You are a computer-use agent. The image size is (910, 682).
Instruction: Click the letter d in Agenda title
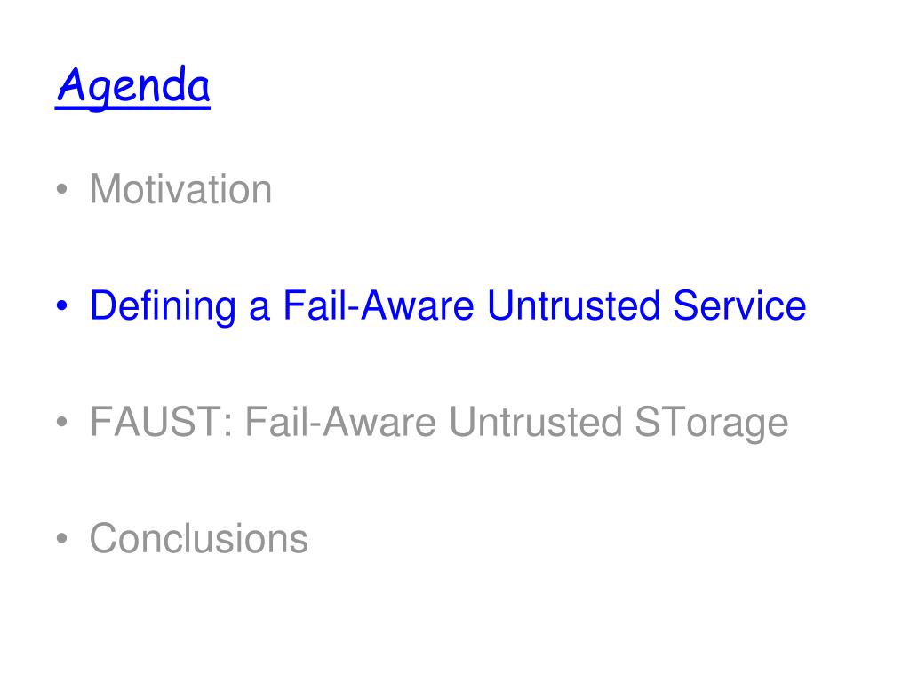click(175, 84)
